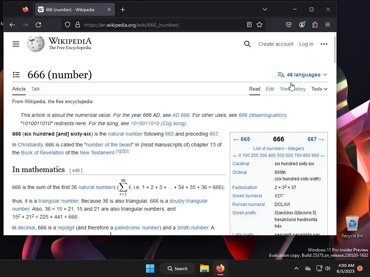Click the natural number link
Viewport: 370px width, 277px height.
coord(125,134)
